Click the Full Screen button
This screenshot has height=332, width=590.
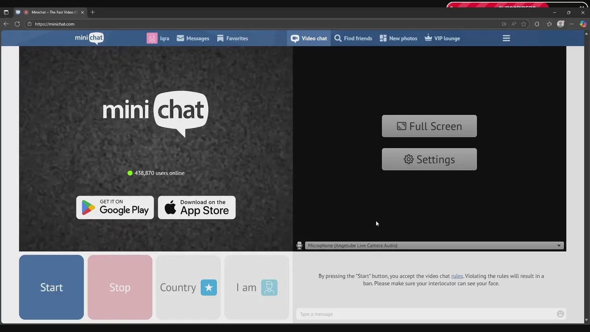coord(429,126)
